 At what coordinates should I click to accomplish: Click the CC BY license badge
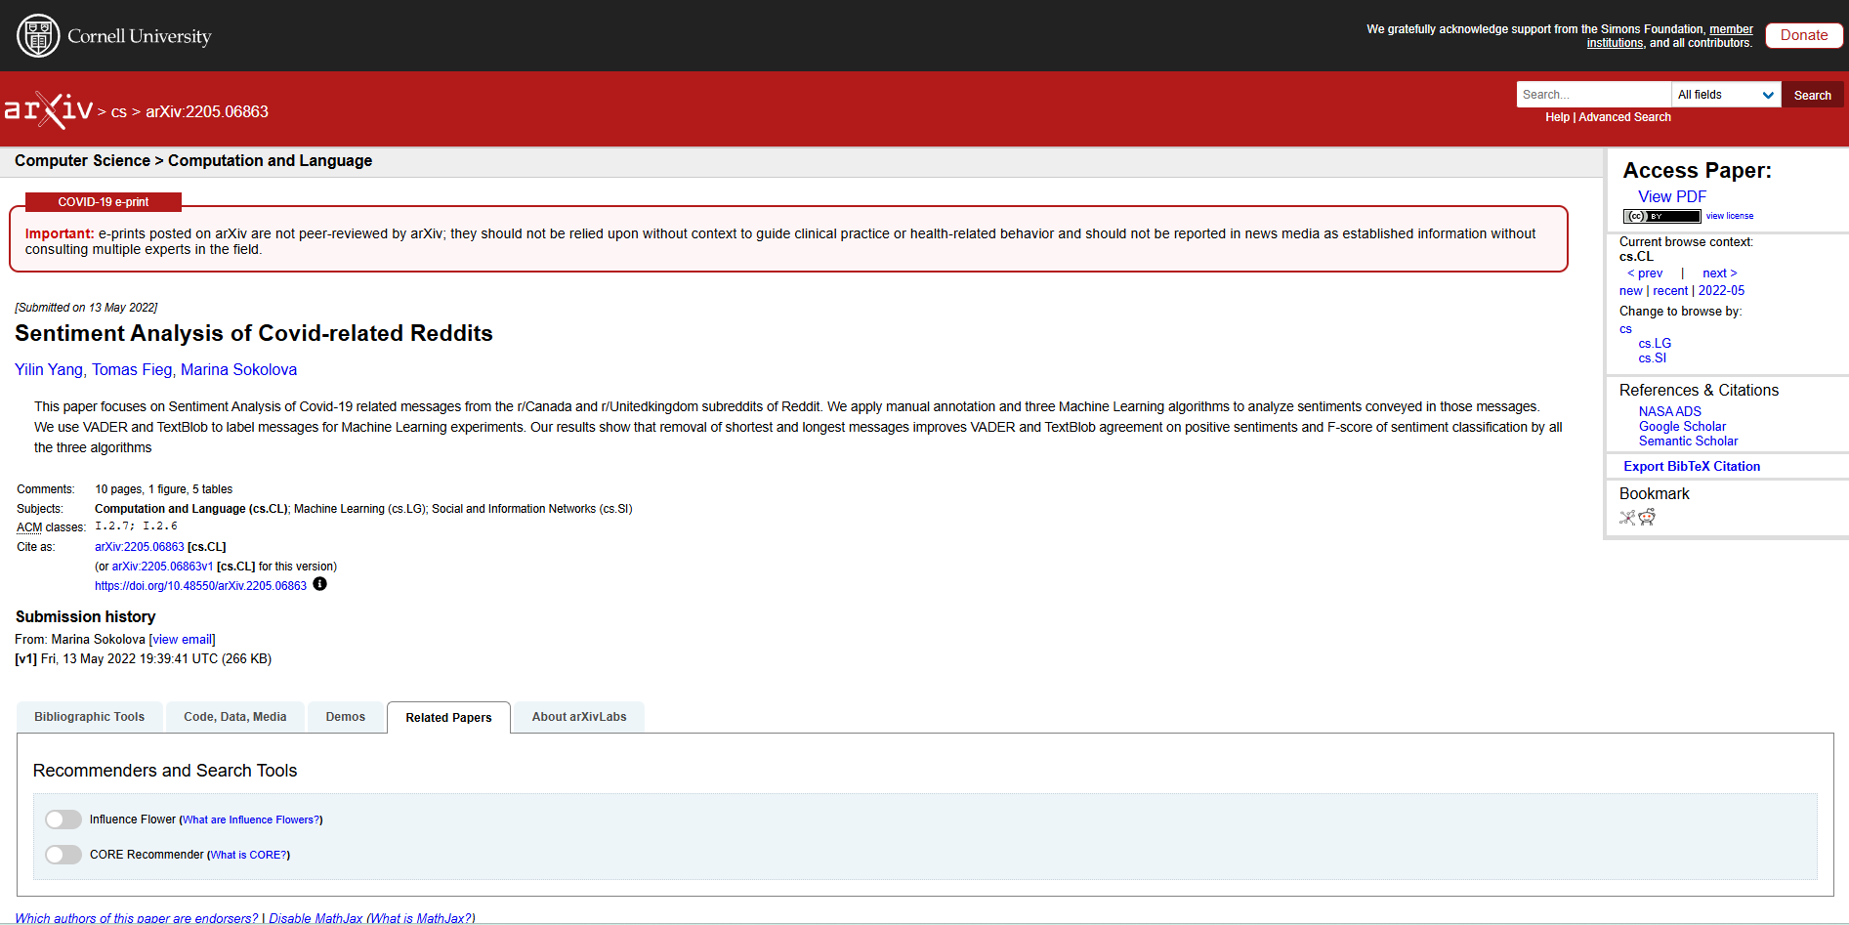tap(1660, 216)
